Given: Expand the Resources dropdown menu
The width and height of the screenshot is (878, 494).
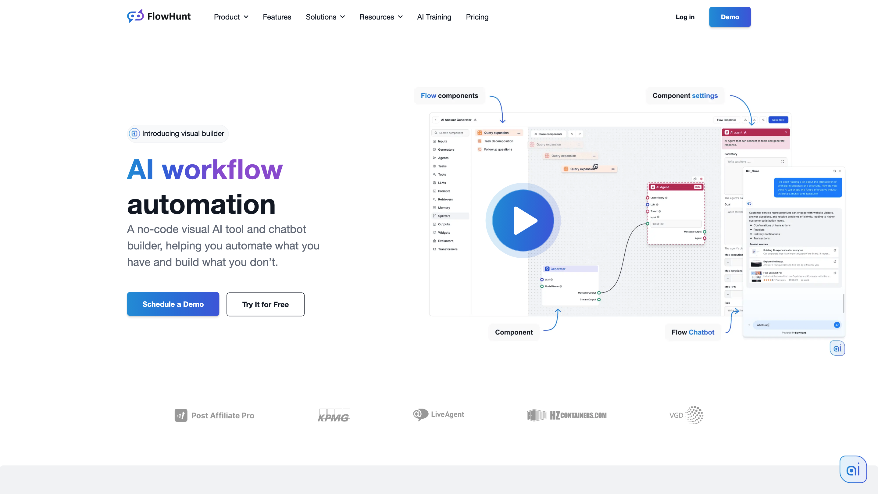Looking at the screenshot, I should 381,17.
